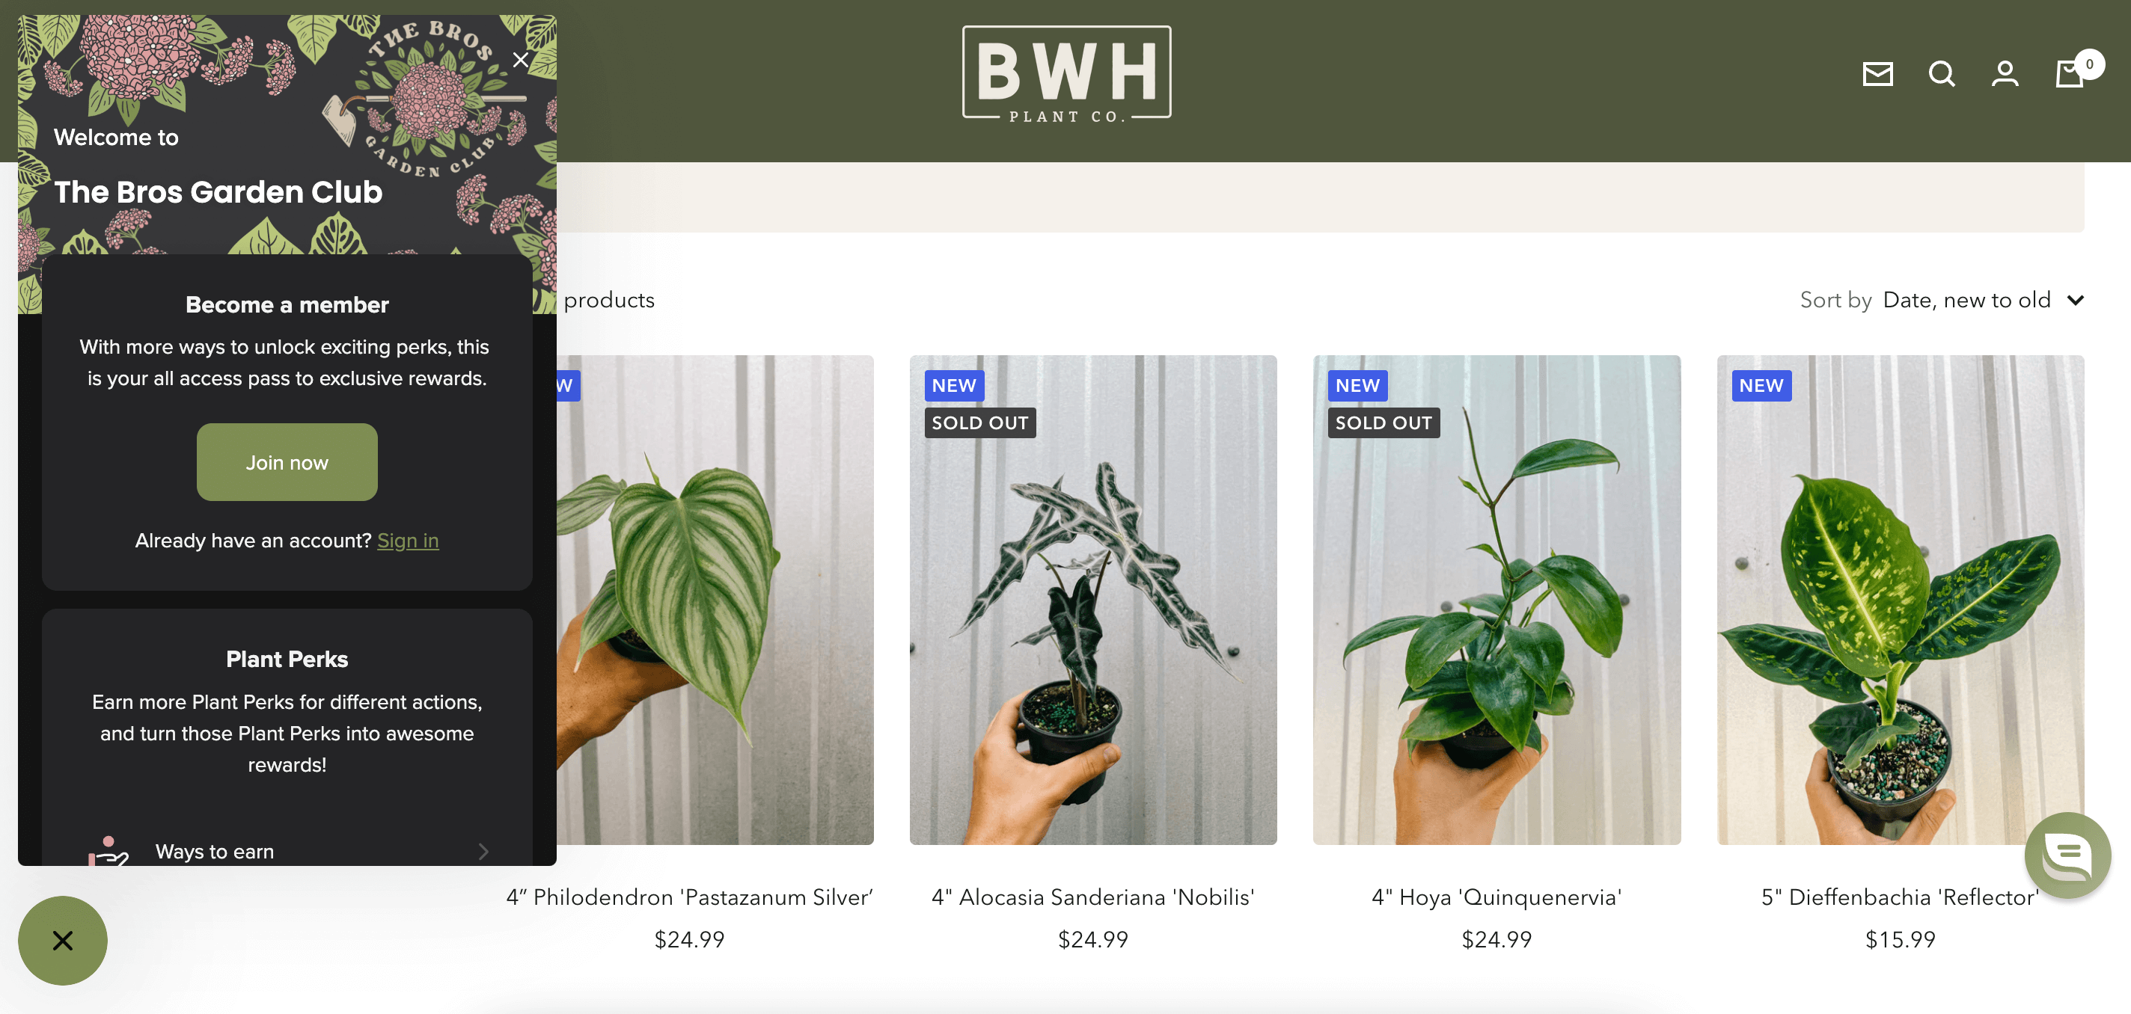Dismiss the green close button overlay
The image size is (2131, 1014).
(63, 939)
